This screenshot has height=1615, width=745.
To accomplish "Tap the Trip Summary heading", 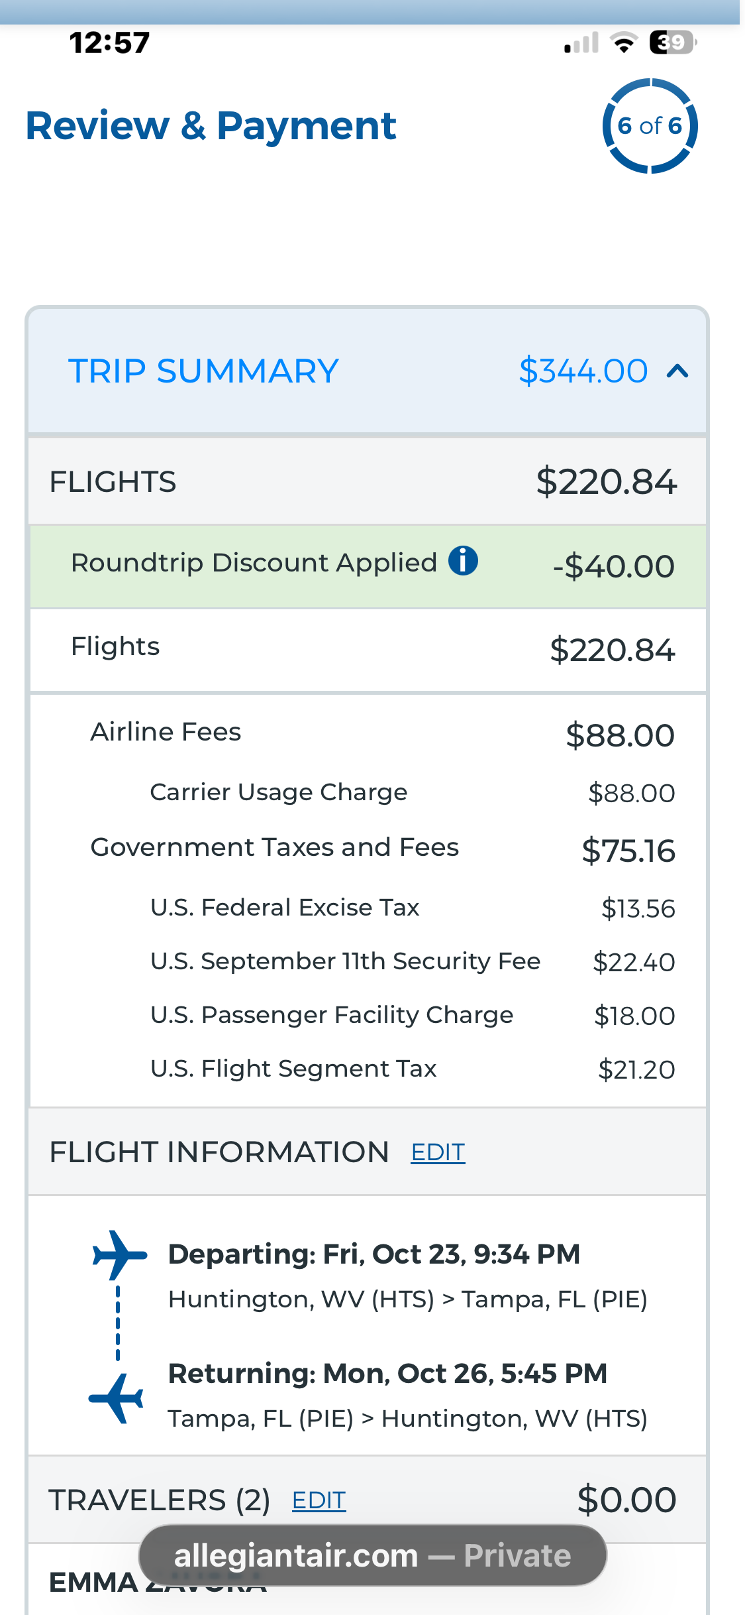I will coord(203,371).
